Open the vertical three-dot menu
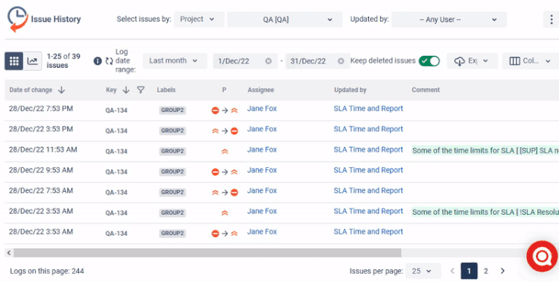This screenshot has width=559, height=282. pos(551,19)
